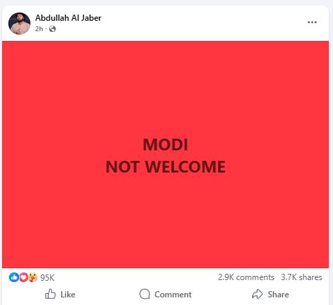
Task: Open the three-dot post options menu
Action: click(312, 22)
